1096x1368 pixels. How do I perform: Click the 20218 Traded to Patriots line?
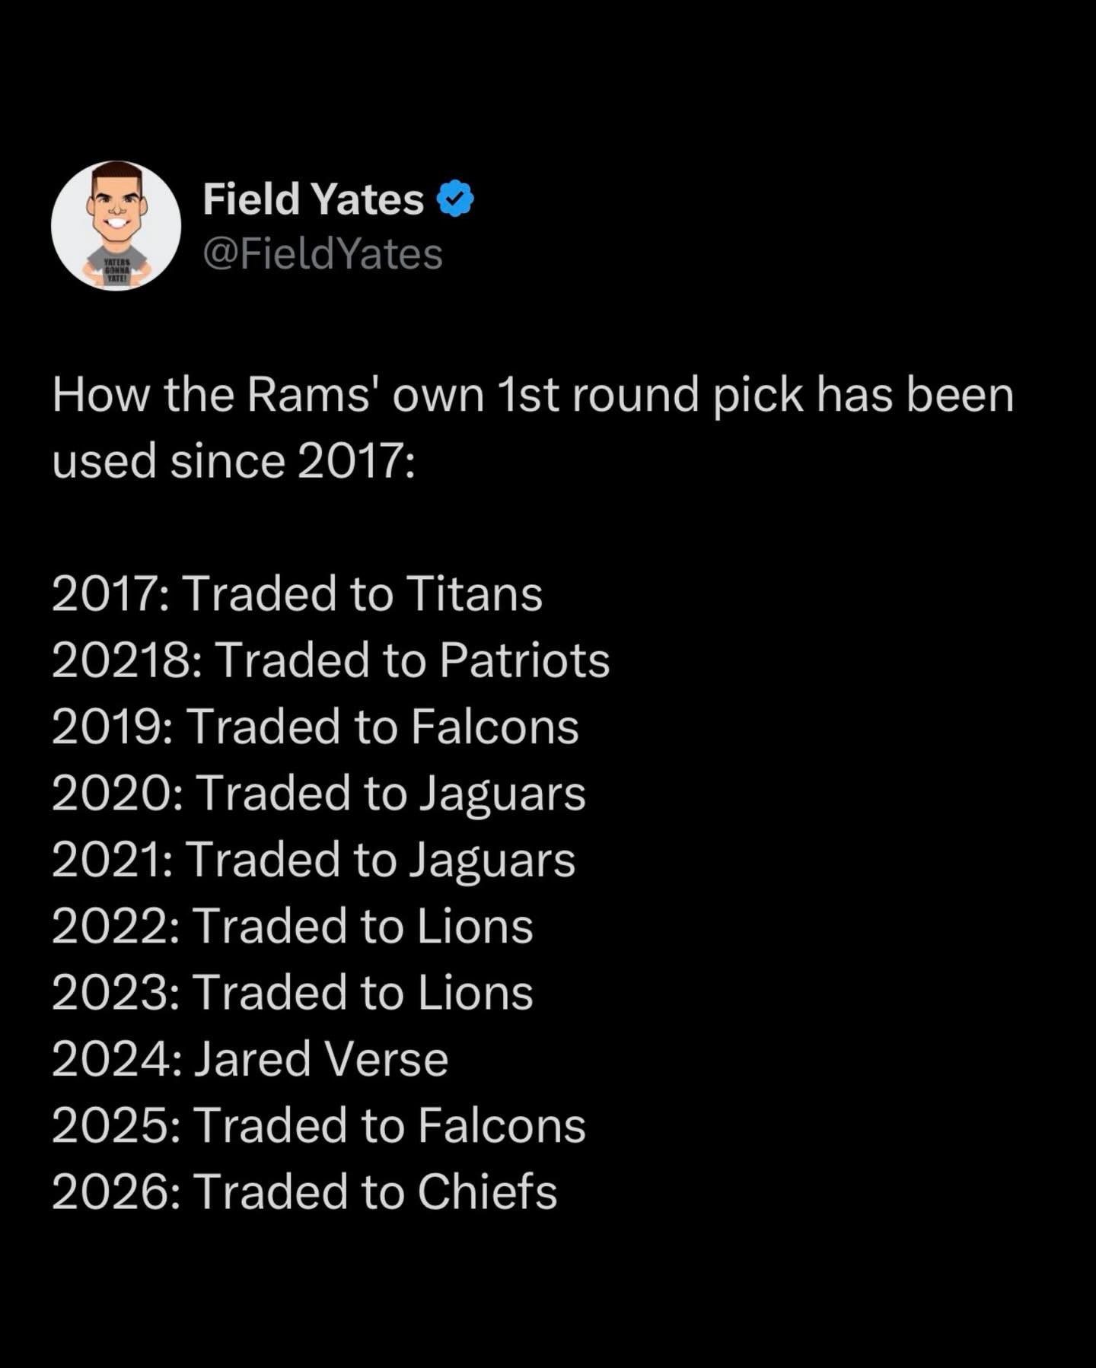coord(331,660)
